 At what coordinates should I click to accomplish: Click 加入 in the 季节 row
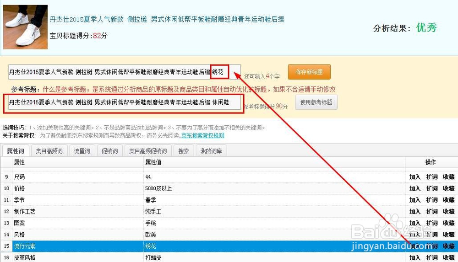[x=415, y=200]
